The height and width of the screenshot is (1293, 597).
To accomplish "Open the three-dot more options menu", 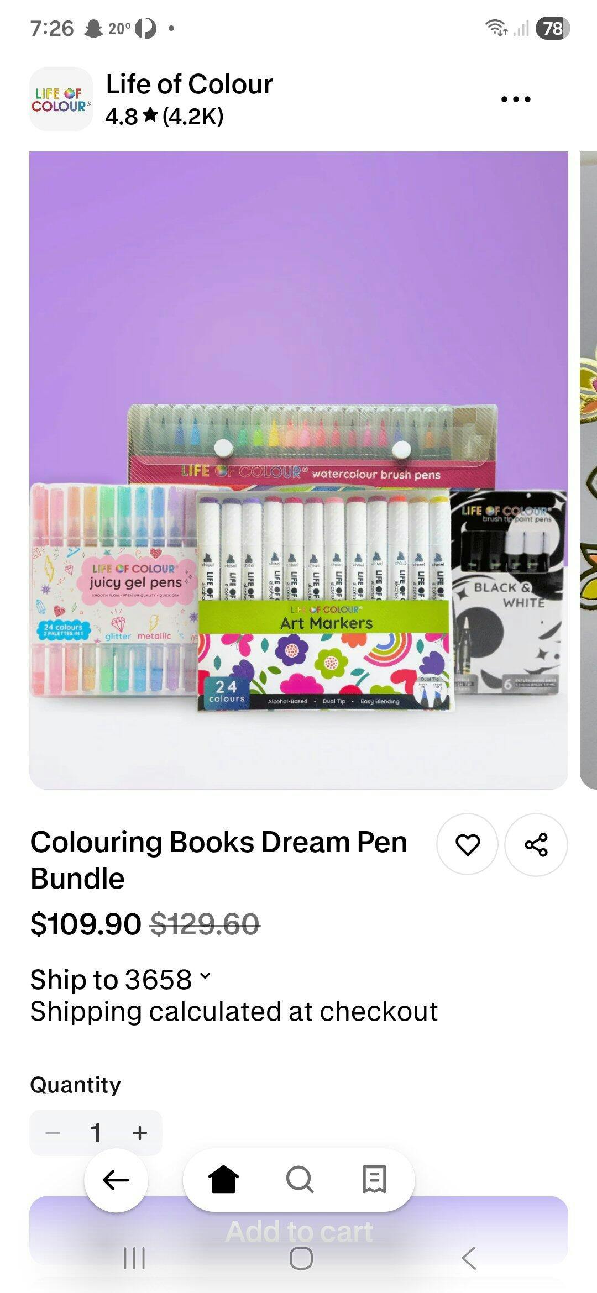I will (x=516, y=99).
